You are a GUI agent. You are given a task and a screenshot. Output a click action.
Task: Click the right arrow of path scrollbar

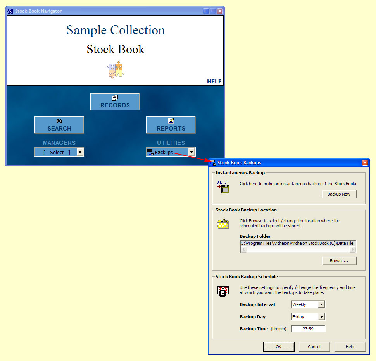352,249
